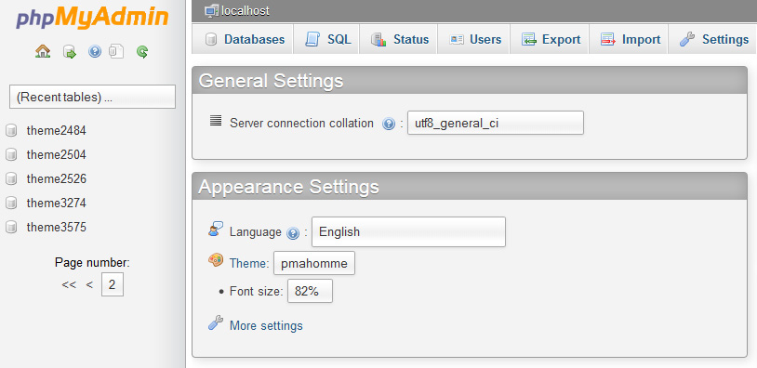757x368 pixels.
Task: Click the phpMyAdmin logo
Action: pyautogui.click(x=92, y=19)
